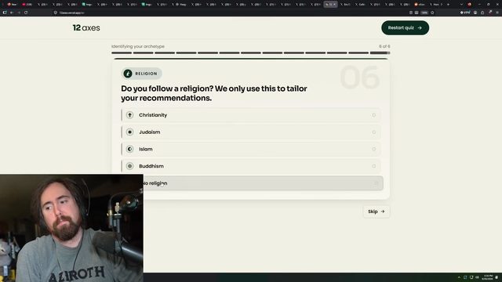
Task: Open the extensions icon in browser toolbar
Action: 482,13
